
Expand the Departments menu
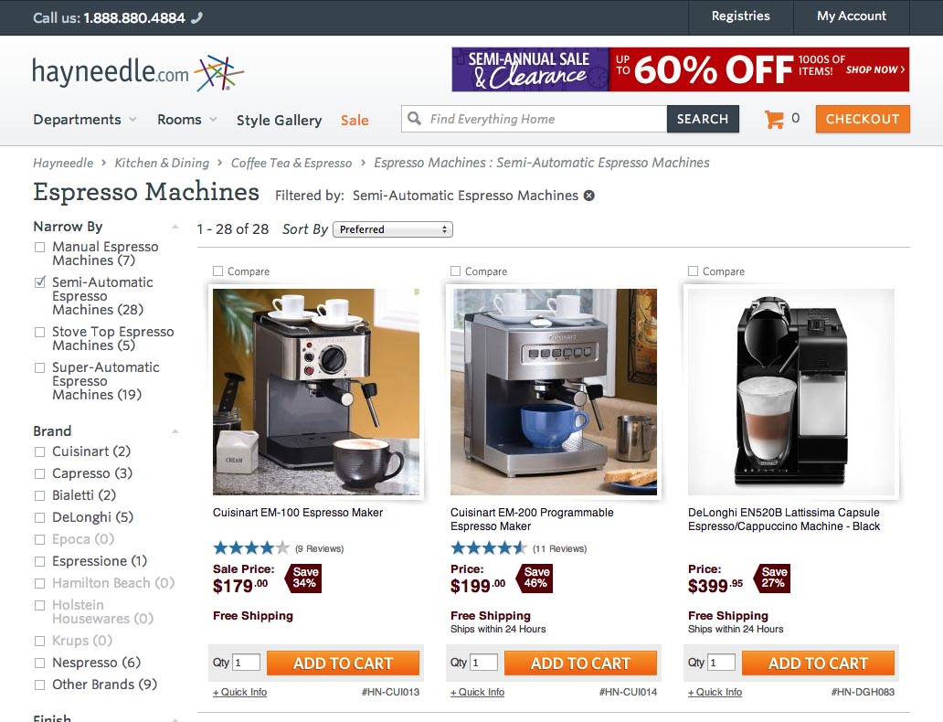[85, 120]
